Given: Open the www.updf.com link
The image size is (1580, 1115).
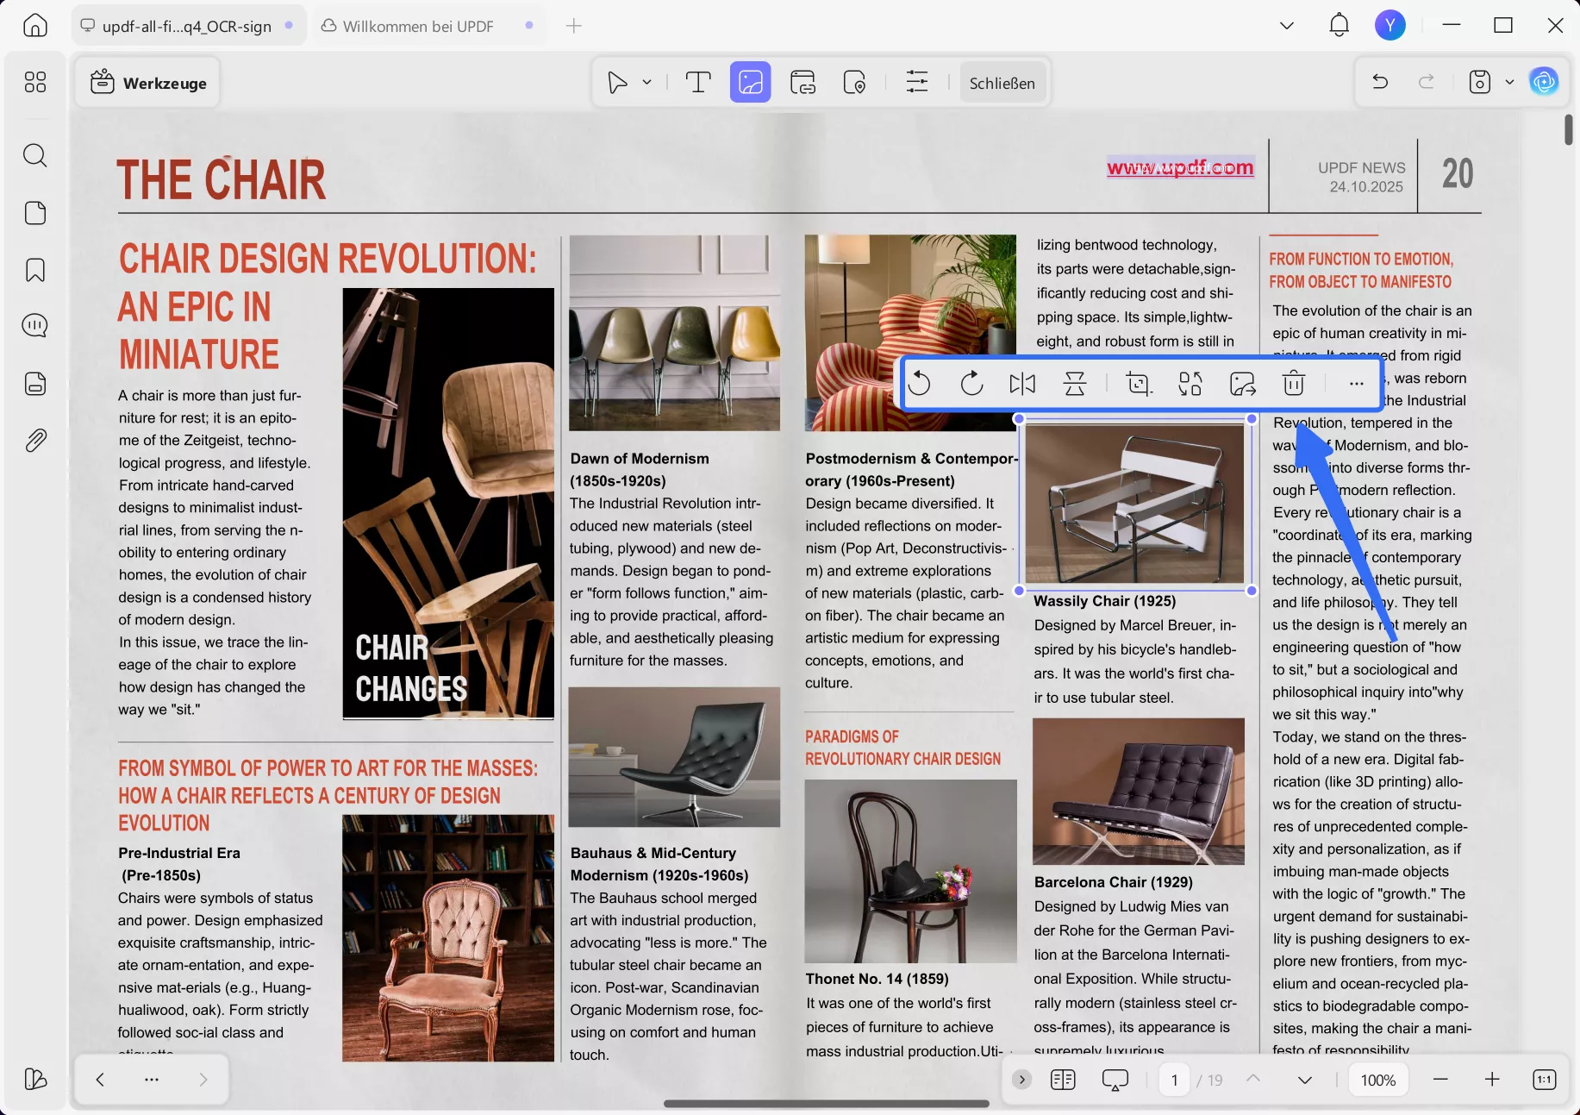Looking at the screenshot, I should pos(1179,167).
